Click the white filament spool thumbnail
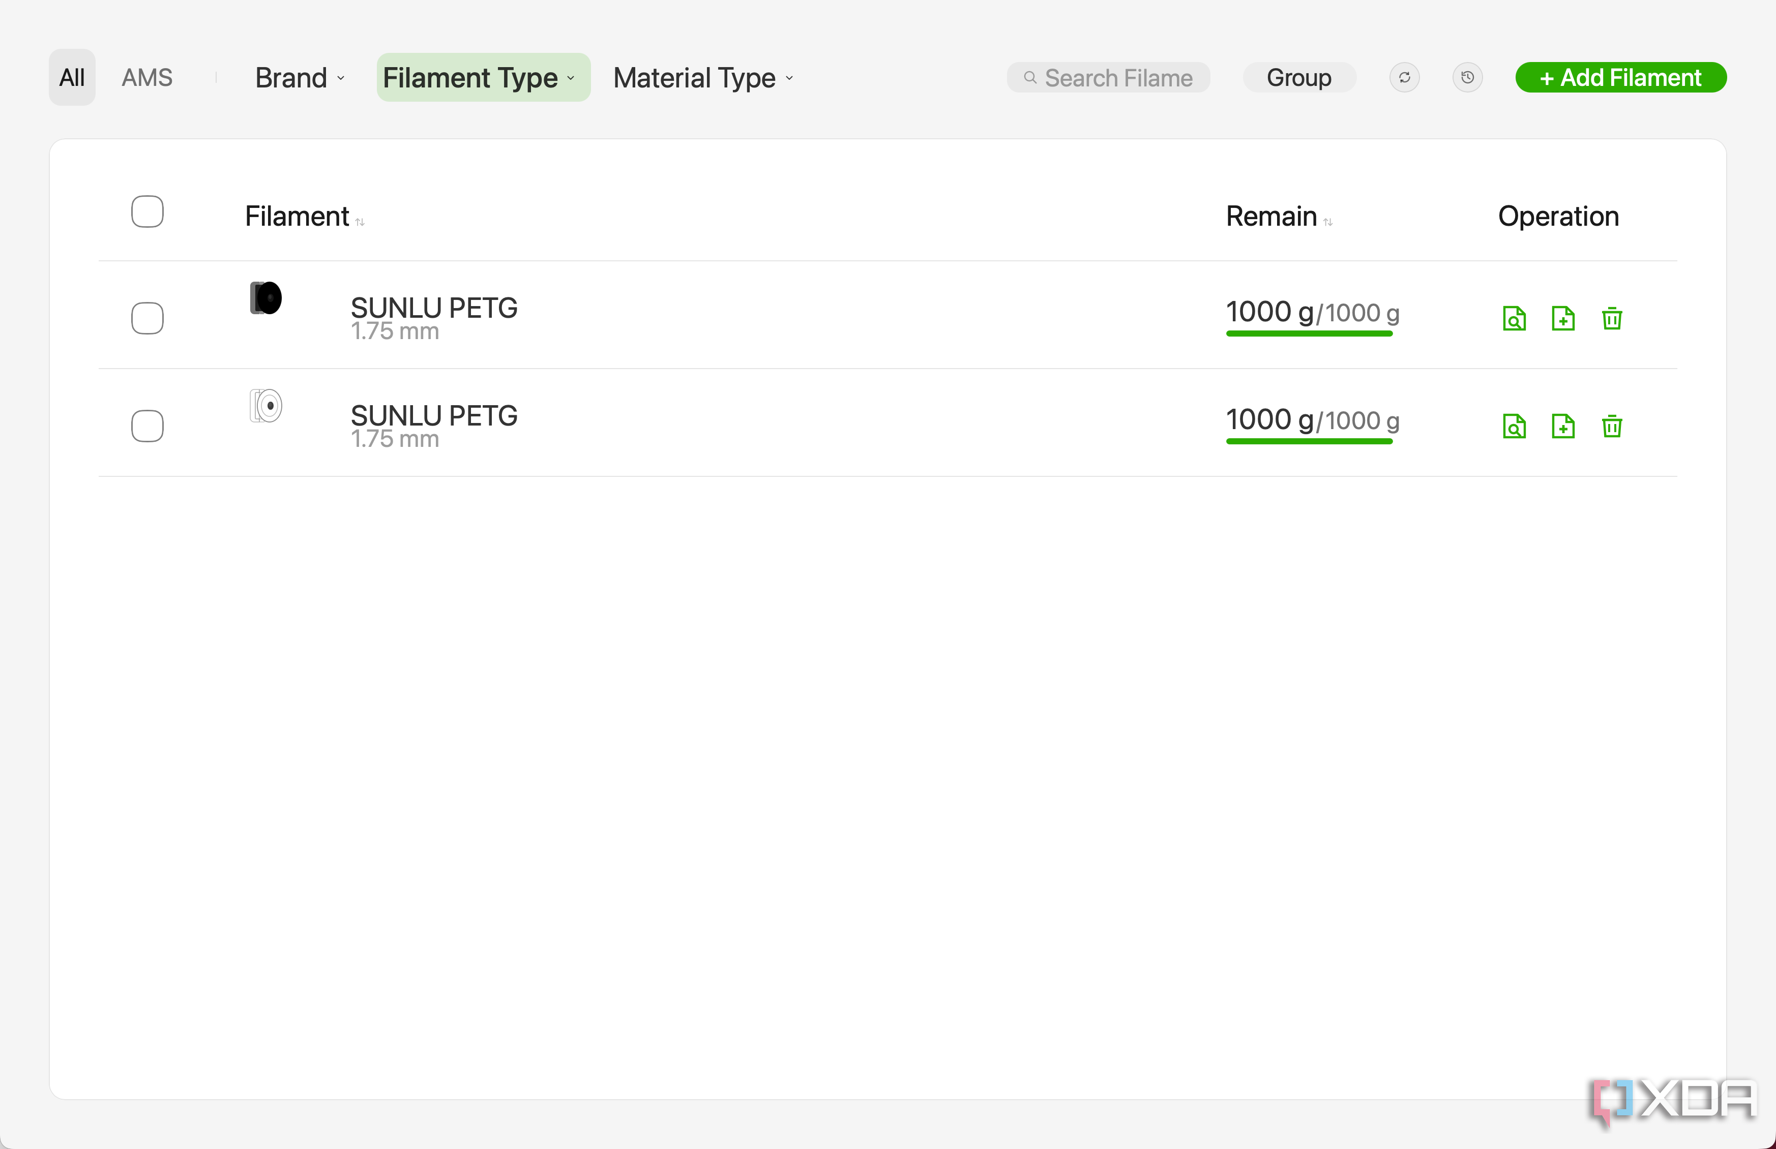The width and height of the screenshot is (1776, 1149). pos(265,406)
